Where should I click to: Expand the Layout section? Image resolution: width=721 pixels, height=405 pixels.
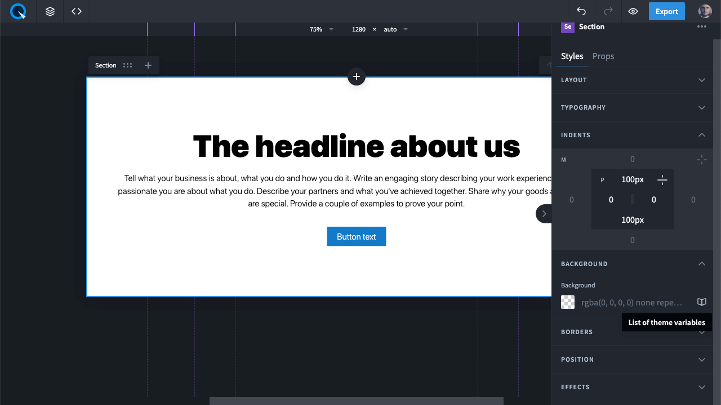pos(701,80)
